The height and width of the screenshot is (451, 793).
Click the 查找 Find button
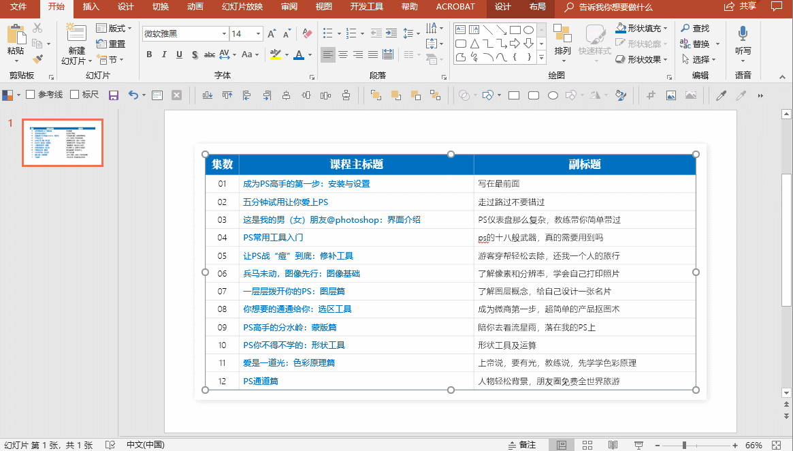pos(696,29)
